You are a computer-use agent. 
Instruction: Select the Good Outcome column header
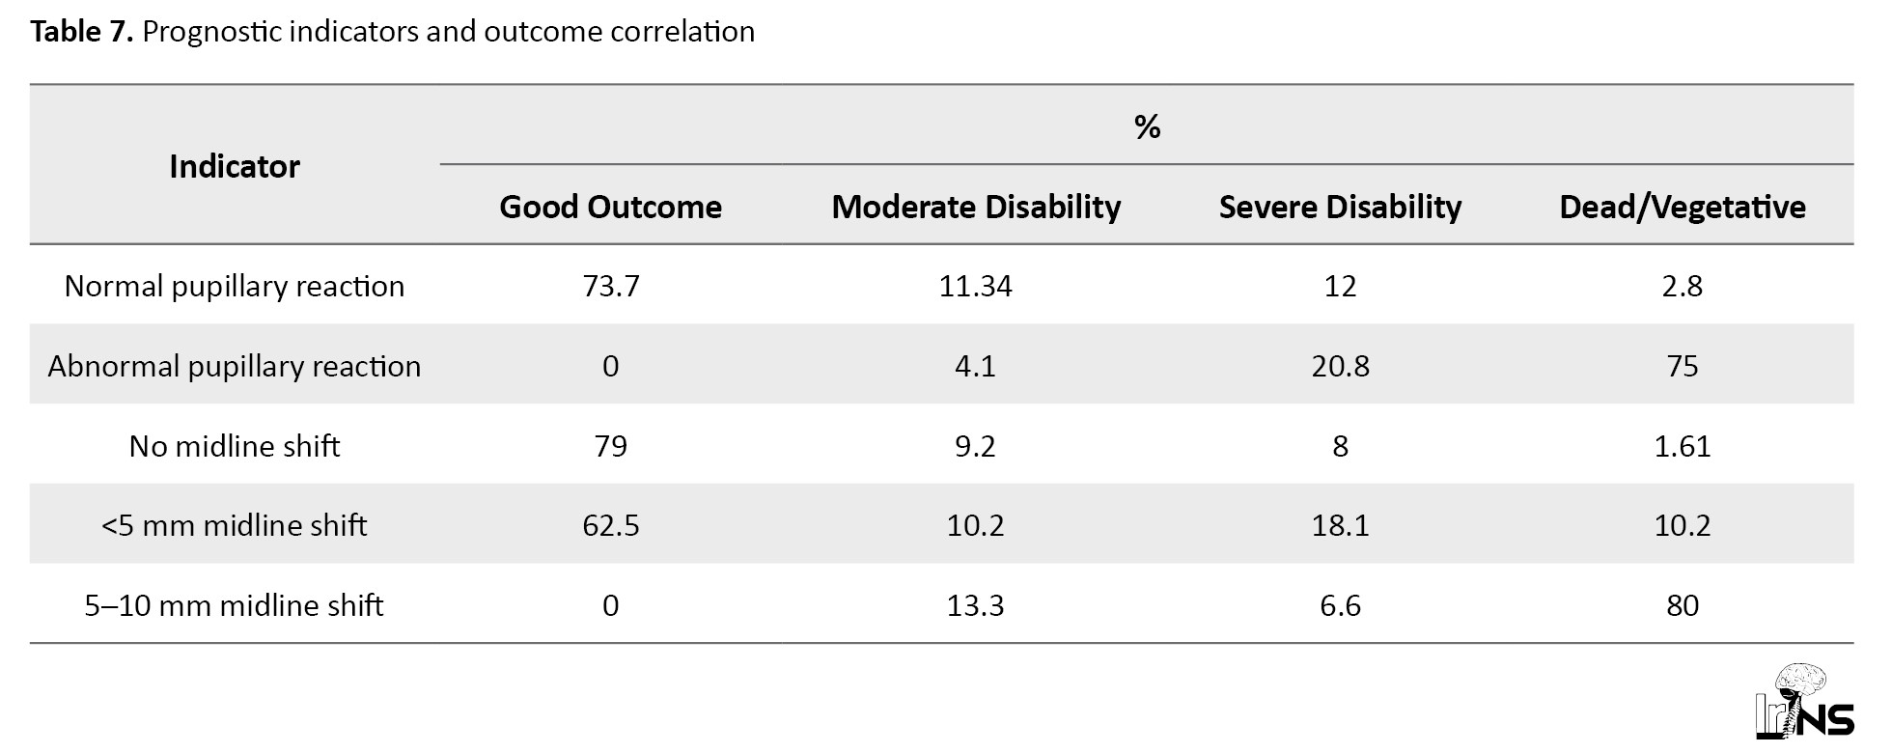click(x=610, y=207)
